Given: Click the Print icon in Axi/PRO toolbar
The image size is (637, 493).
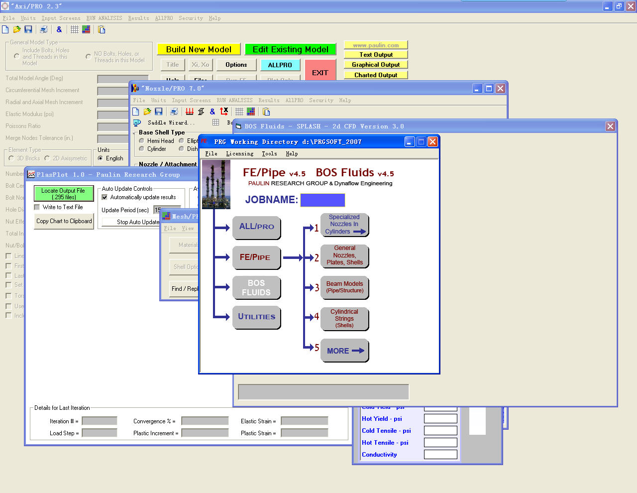Looking at the screenshot, I should click(44, 29).
